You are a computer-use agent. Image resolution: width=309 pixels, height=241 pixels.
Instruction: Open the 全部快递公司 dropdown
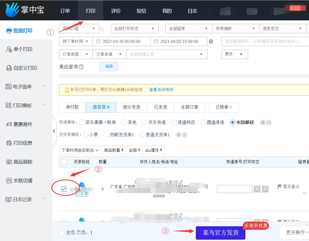tap(167, 54)
